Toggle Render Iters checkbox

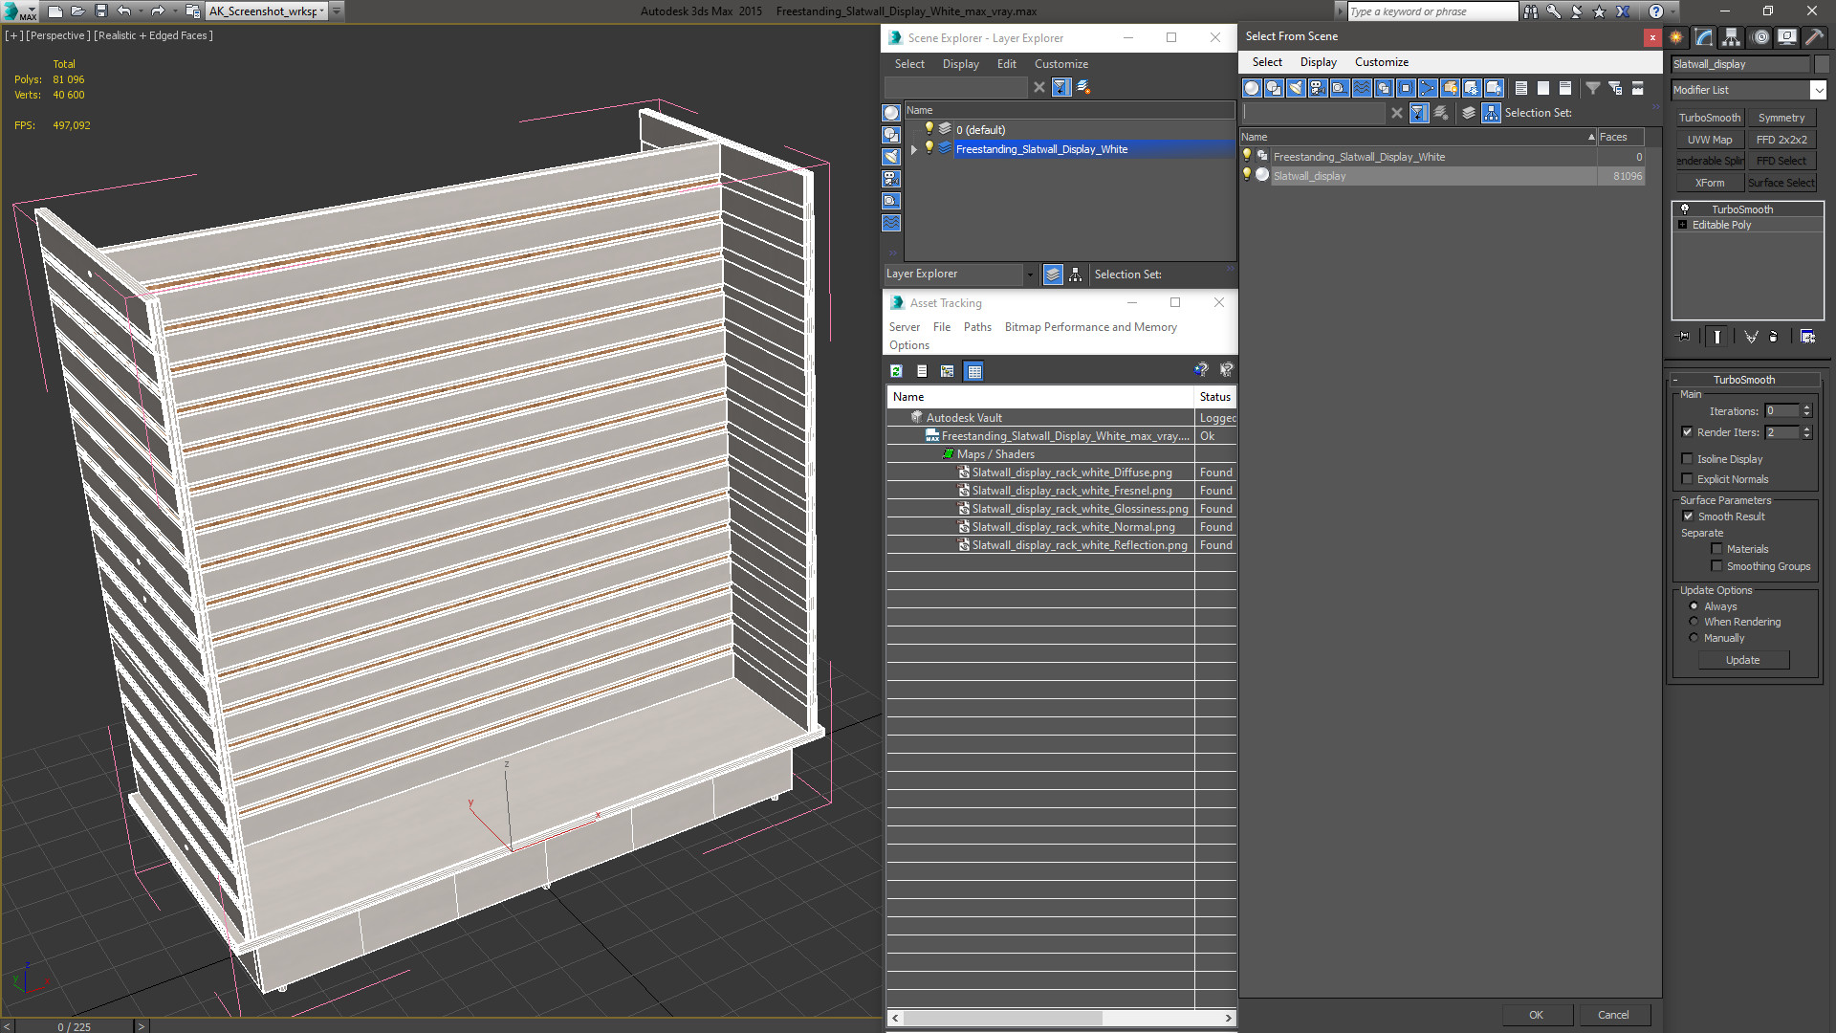click(x=1688, y=432)
